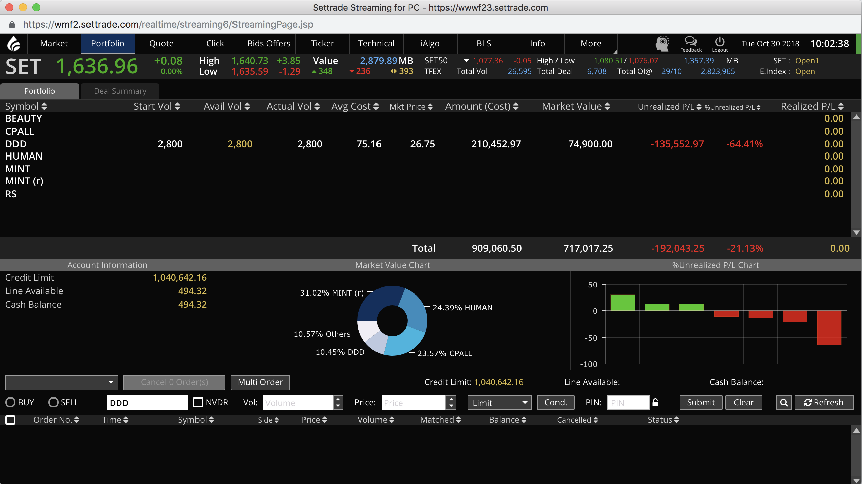Click the portfolio list scroll down arrow
This screenshot has width=862, height=484.
tap(857, 232)
